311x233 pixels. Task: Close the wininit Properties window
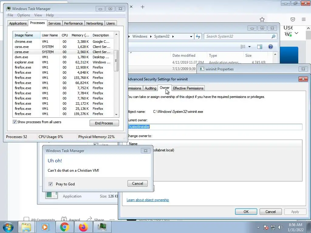coord(303,69)
